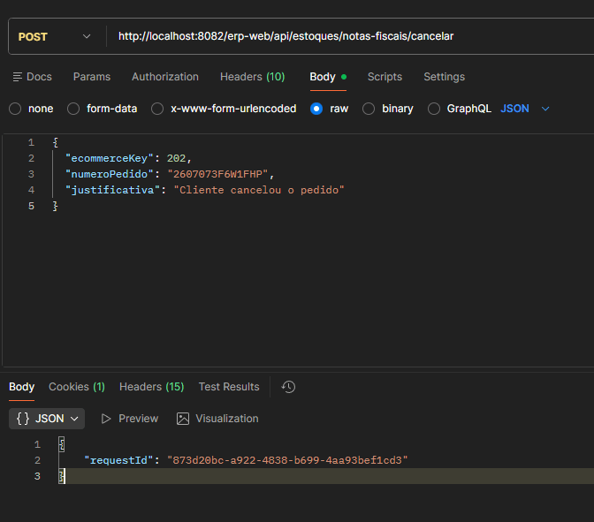Image resolution: width=594 pixels, height=522 pixels.
Task: Open the POST method dropdown
Action: coord(55,37)
